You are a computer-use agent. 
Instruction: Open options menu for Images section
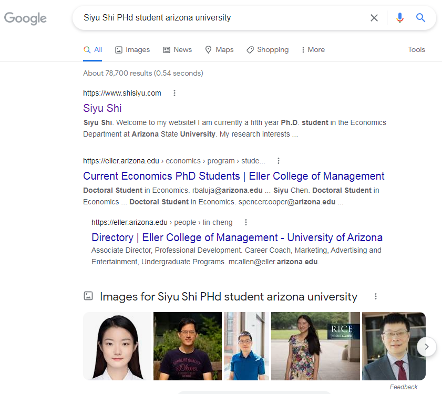click(376, 296)
